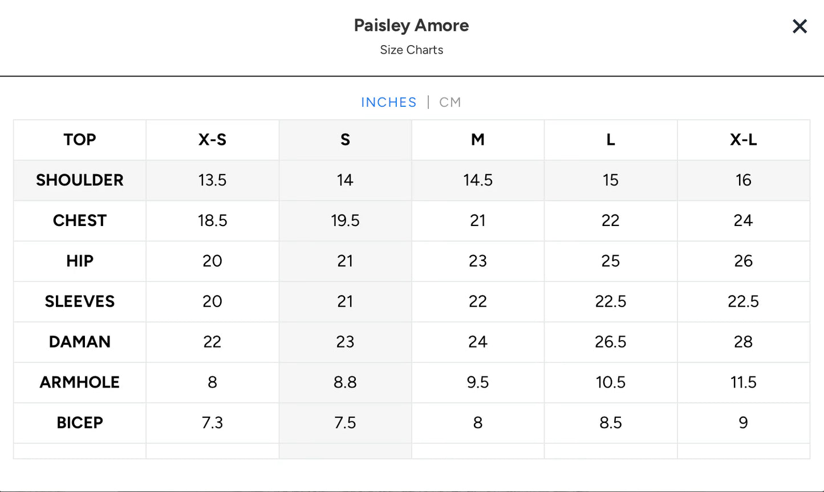Click the BICEP row label
The image size is (824, 492).
(x=80, y=423)
